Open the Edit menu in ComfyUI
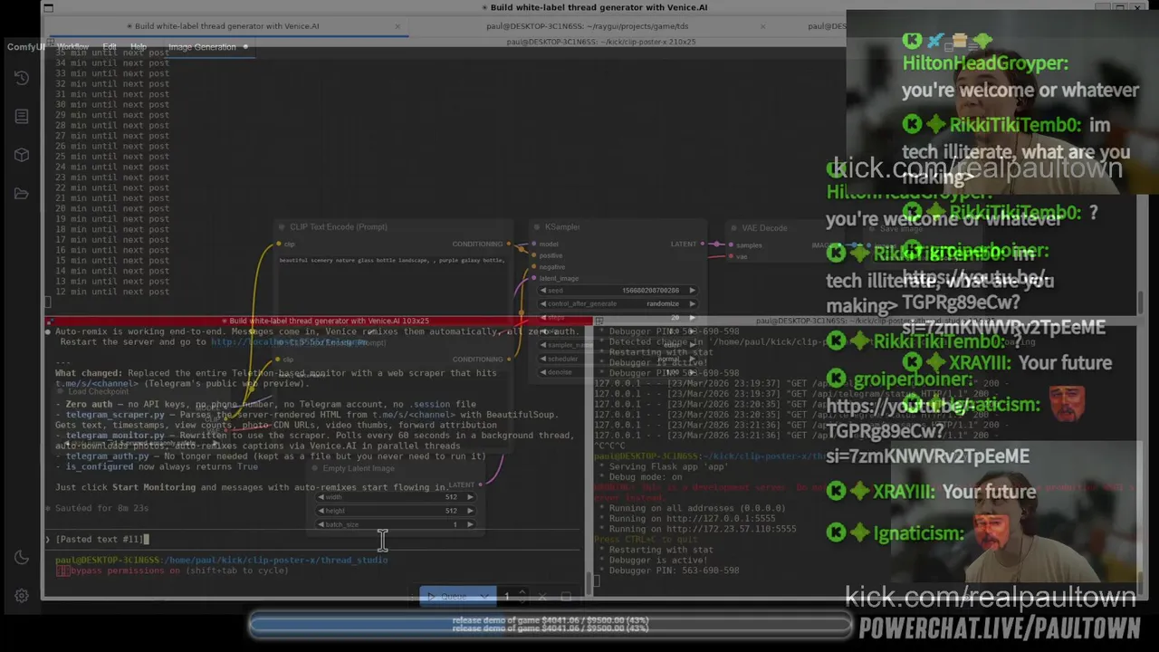The width and height of the screenshot is (1159, 652). click(109, 46)
